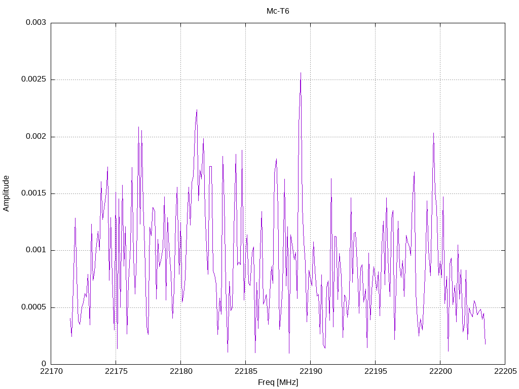This screenshot has width=519, height=389.
Task: Click x-axis tick label 22185
Action: [246, 371]
